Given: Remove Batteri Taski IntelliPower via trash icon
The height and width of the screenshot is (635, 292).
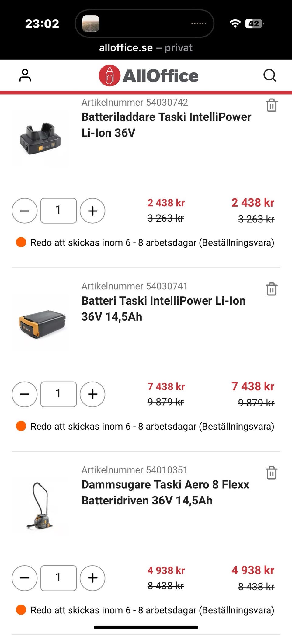Looking at the screenshot, I should tap(271, 289).
